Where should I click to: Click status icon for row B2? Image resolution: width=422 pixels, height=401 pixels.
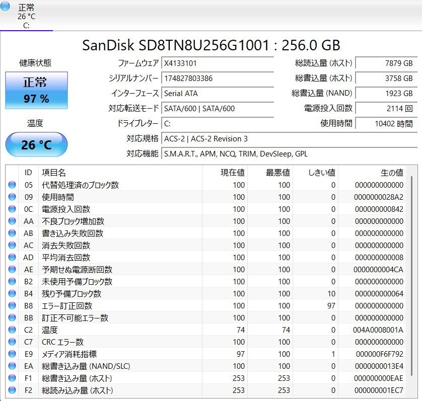[x=12, y=281]
